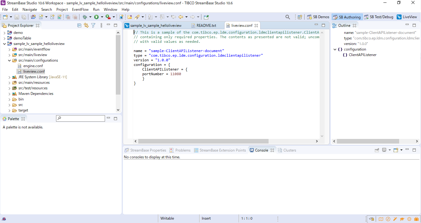Open the Run dropdown arrow

[102, 17]
